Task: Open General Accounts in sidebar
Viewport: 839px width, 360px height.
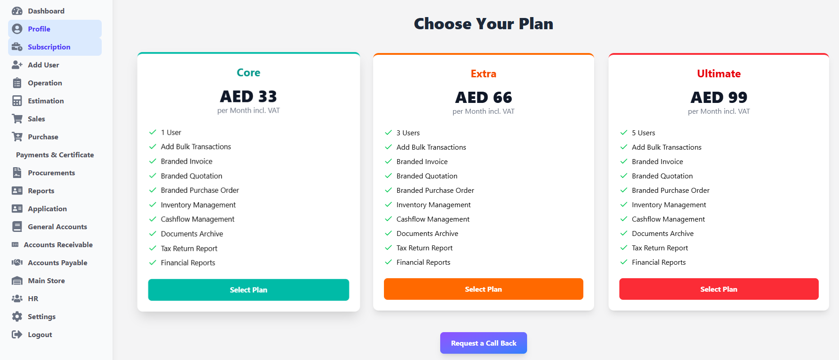Action: [x=57, y=227]
